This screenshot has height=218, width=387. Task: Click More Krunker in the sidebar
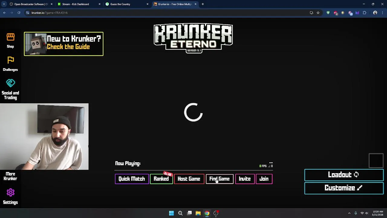coord(10,176)
